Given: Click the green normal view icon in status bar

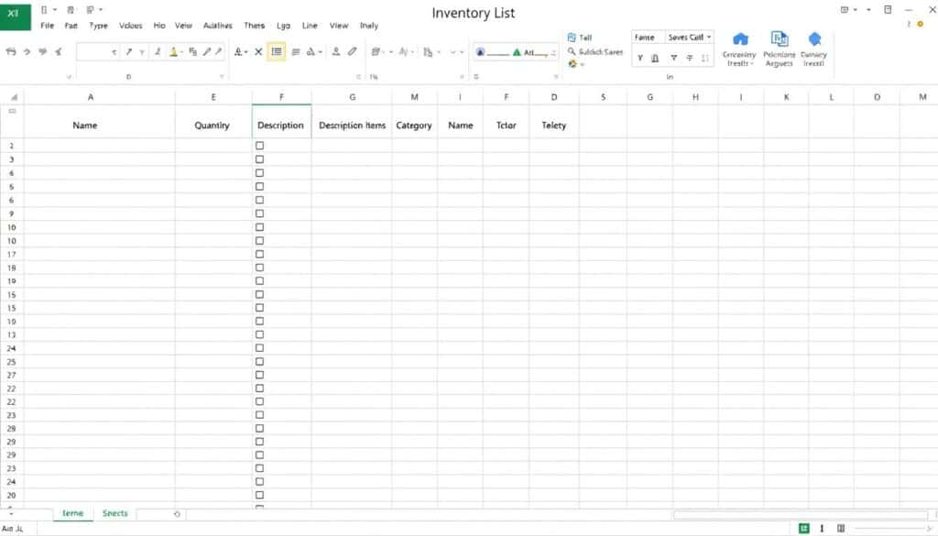Looking at the screenshot, I should 804,529.
